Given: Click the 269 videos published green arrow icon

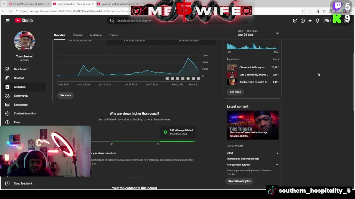Looking at the screenshot, I should point(165,132).
